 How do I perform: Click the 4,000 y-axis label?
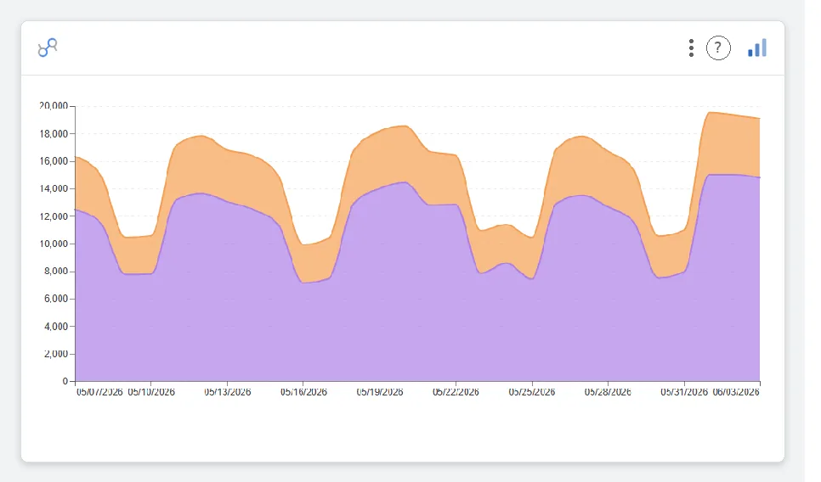click(56, 326)
